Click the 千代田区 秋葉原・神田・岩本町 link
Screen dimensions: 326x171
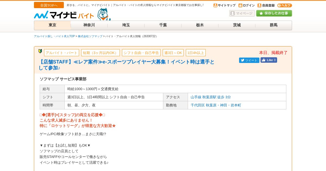[216, 105]
